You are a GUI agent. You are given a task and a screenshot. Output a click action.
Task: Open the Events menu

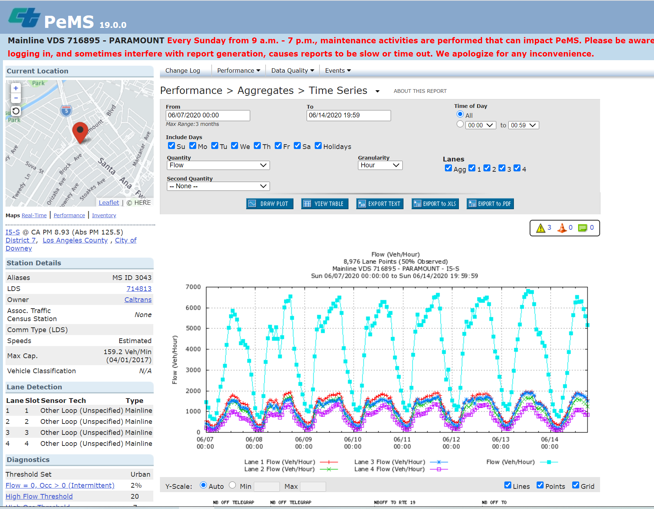click(x=338, y=70)
